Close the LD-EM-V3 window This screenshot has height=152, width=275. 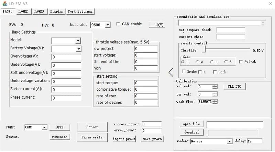coord(270,4)
